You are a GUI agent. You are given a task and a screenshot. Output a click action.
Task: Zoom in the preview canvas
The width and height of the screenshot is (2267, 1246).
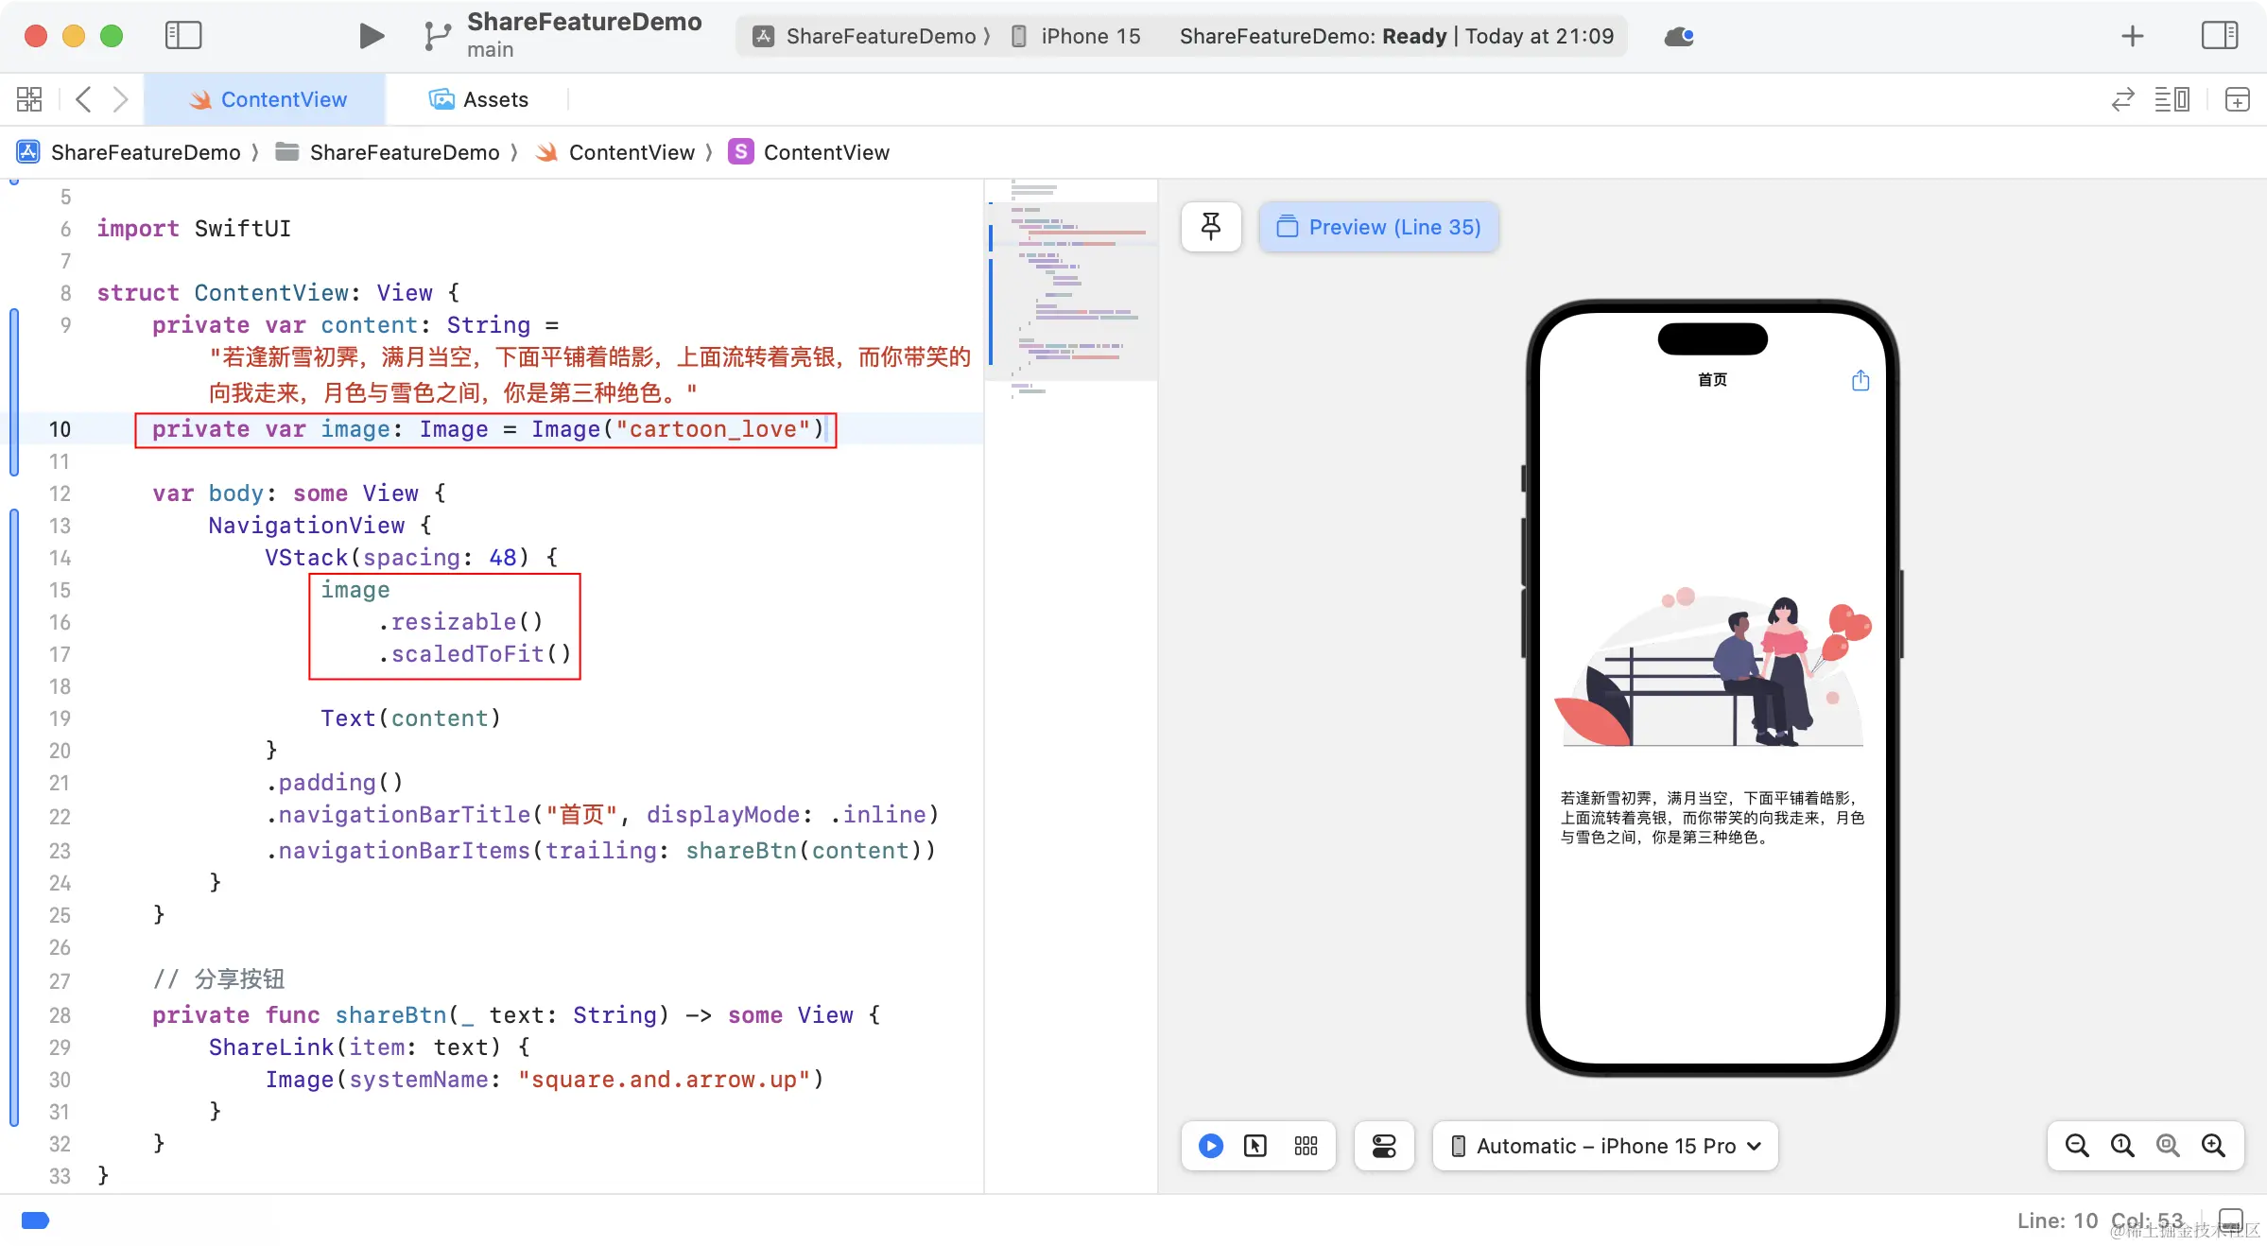pyautogui.click(x=2213, y=1146)
